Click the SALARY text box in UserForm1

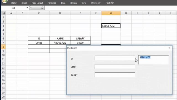click(115, 75)
